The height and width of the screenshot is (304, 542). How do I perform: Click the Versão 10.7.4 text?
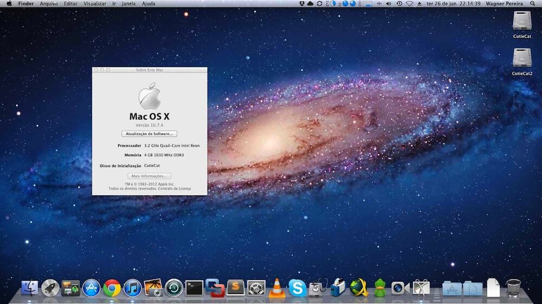click(x=149, y=125)
